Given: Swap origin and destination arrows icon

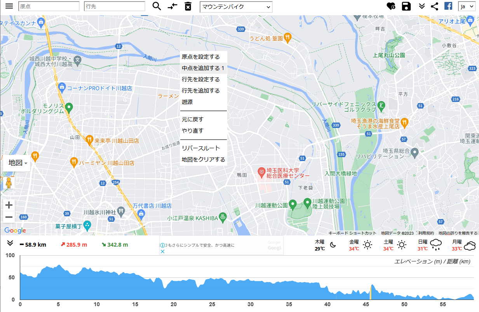Looking at the screenshot, I should [x=172, y=6].
